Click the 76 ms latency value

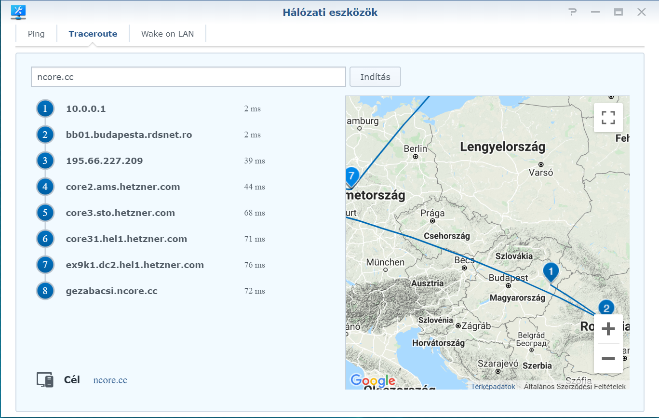click(255, 265)
